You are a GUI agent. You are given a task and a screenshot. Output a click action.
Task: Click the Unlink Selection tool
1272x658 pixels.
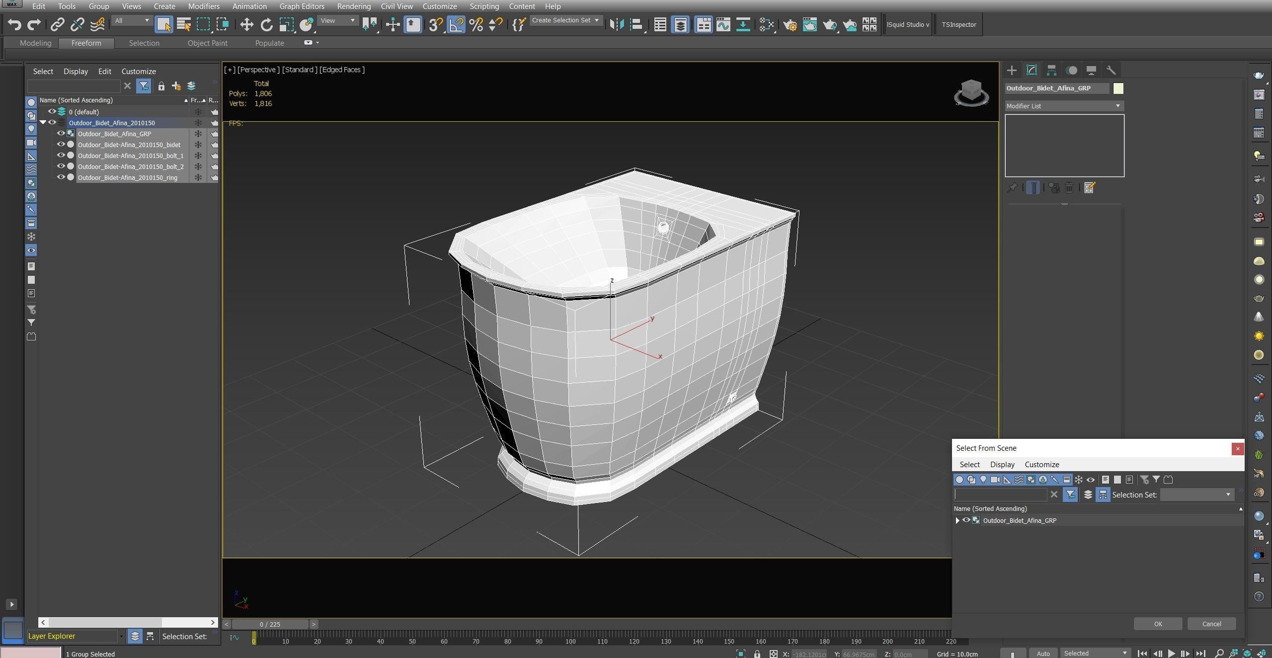(78, 24)
